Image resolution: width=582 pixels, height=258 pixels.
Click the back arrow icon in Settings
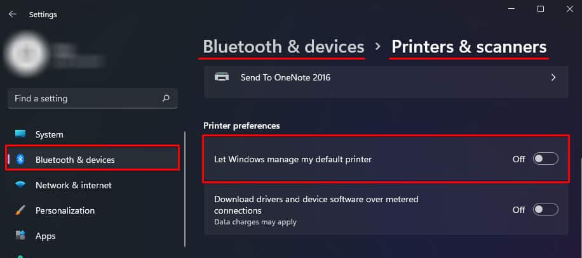tap(13, 14)
